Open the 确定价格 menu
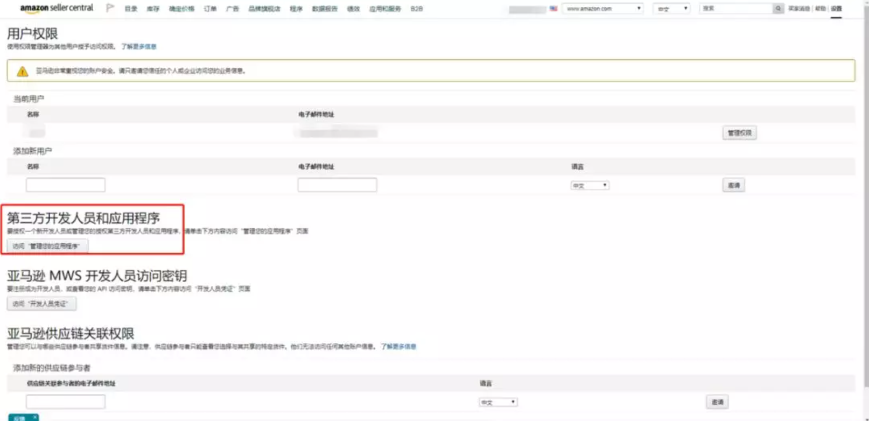 point(181,9)
